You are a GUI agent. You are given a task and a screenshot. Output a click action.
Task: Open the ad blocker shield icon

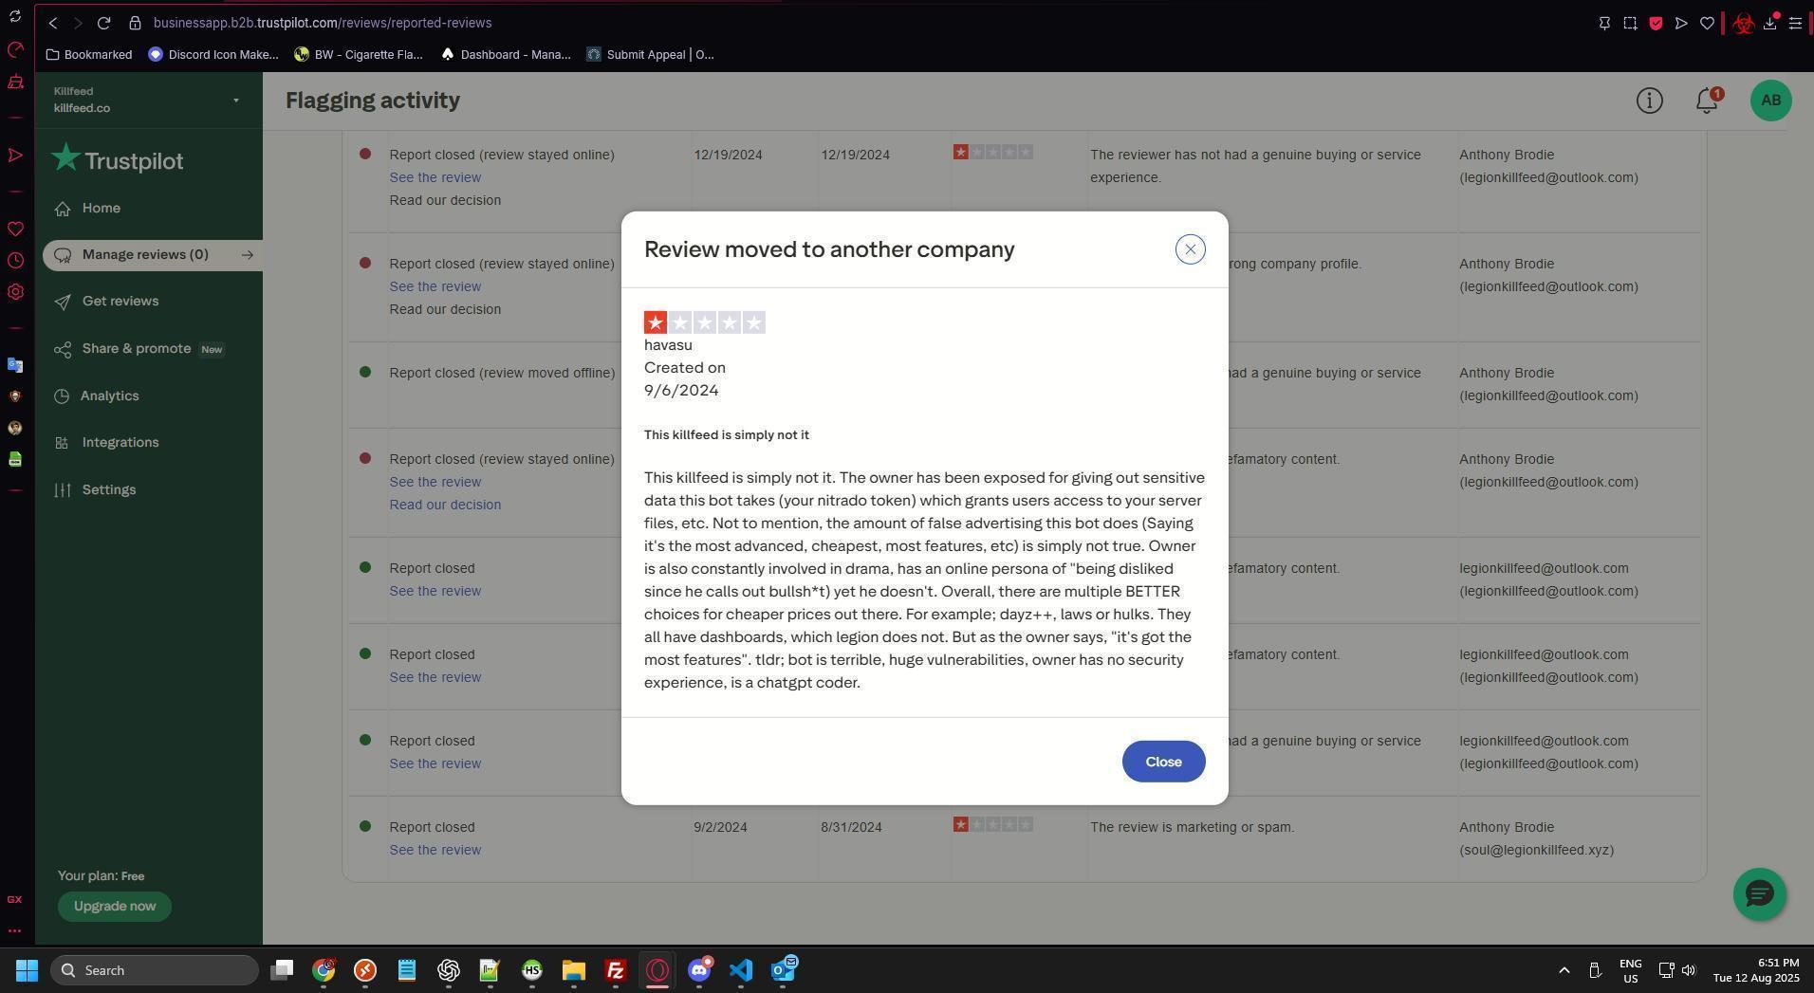(x=1656, y=23)
